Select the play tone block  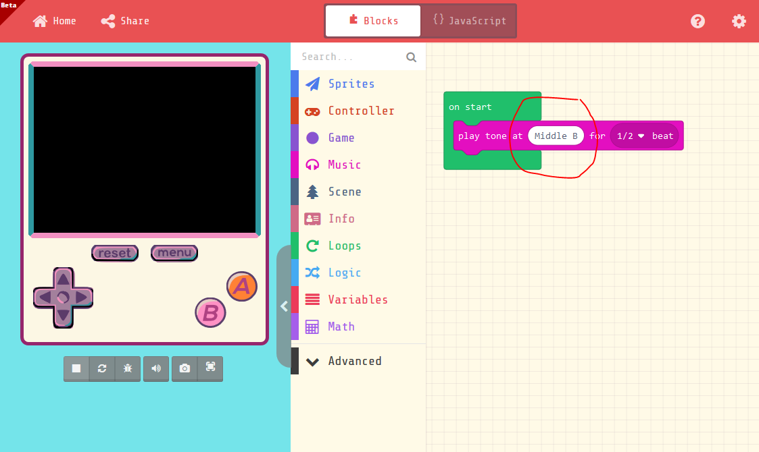coord(482,136)
